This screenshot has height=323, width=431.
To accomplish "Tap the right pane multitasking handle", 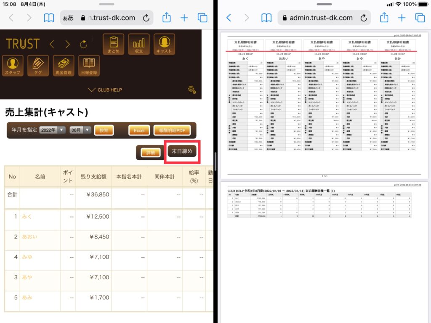I will 324,4.
